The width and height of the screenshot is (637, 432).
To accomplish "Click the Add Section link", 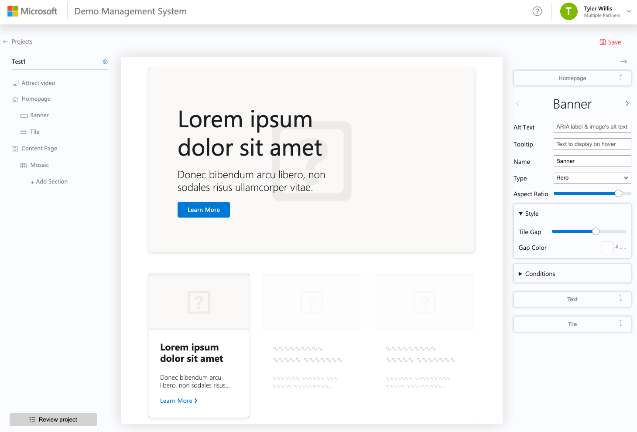I will (51, 181).
